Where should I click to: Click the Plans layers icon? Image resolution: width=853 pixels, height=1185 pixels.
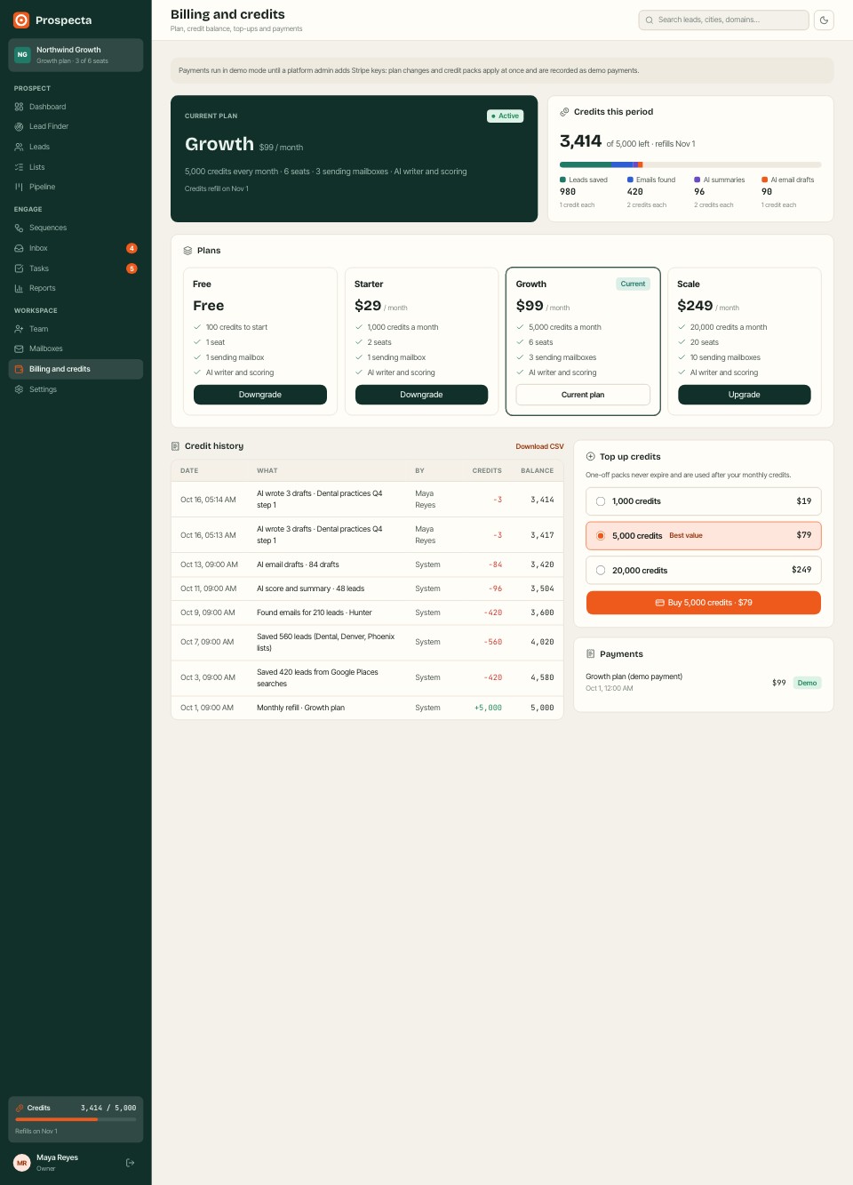(x=187, y=251)
